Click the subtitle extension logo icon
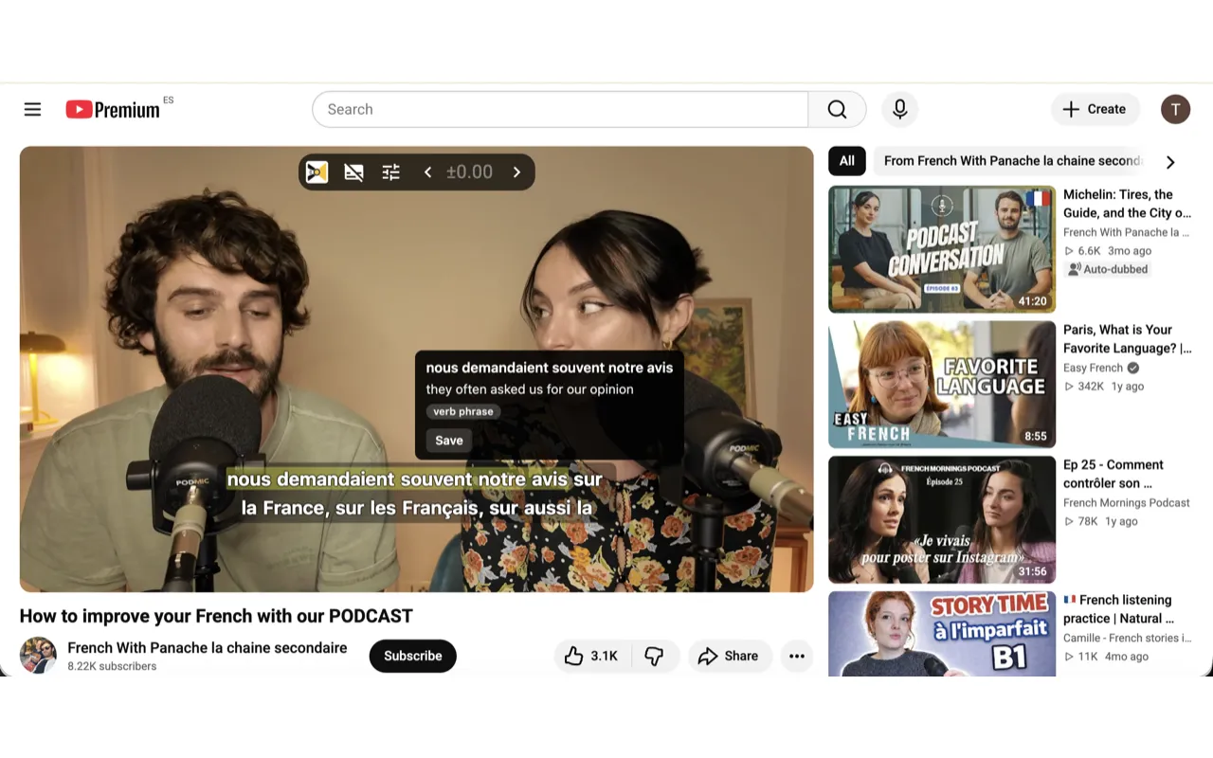1213x758 pixels. pos(317,171)
